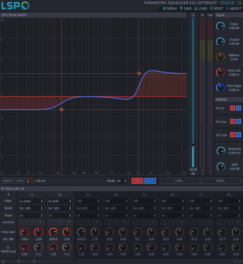This screenshot has height=264, width=243.
Task: Toggle FFT In right channel (R)
Action: (238, 108)
